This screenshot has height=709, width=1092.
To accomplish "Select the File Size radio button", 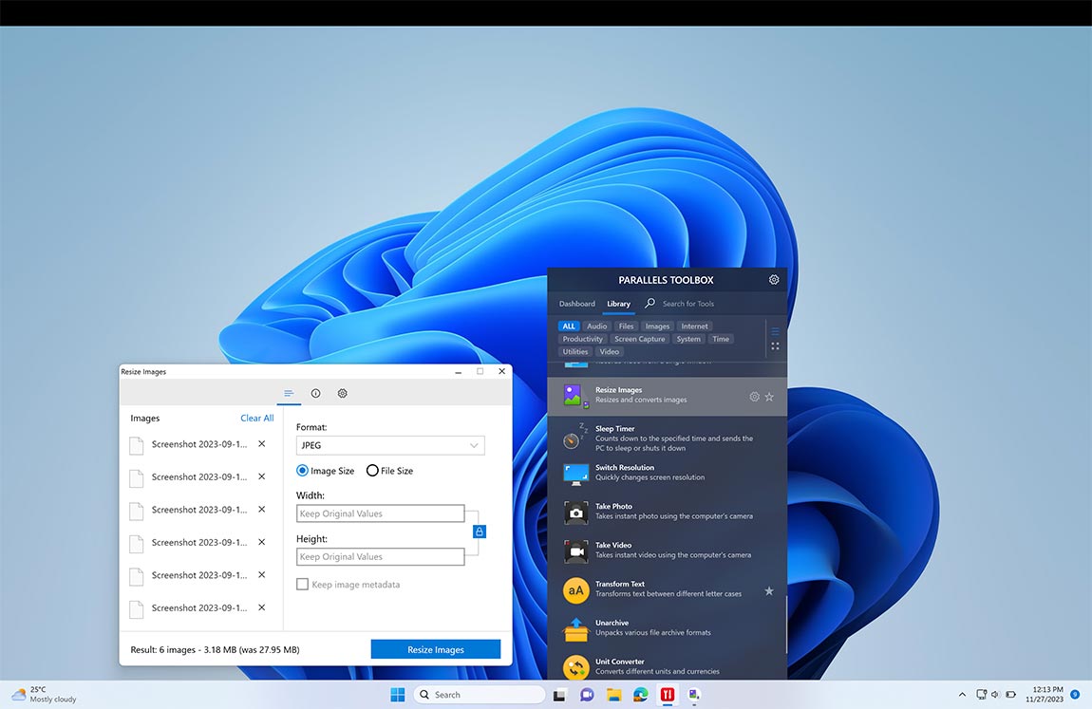I will [x=371, y=470].
